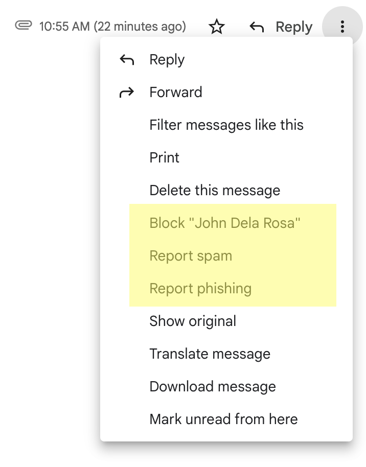The image size is (366, 467).
Task: Choose Print from the menu
Action: (164, 158)
